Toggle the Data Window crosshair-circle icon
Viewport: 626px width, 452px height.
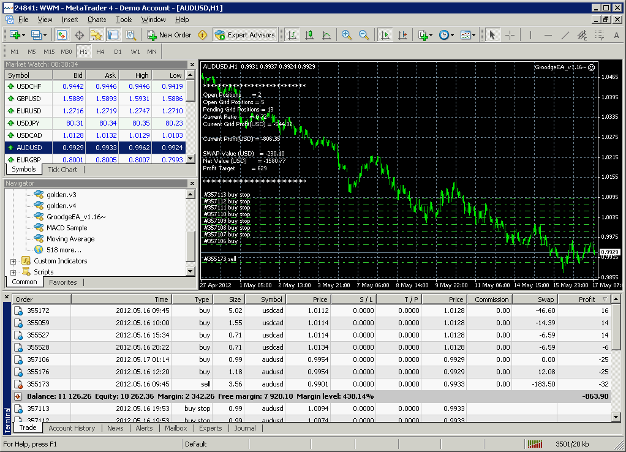(79, 35)
